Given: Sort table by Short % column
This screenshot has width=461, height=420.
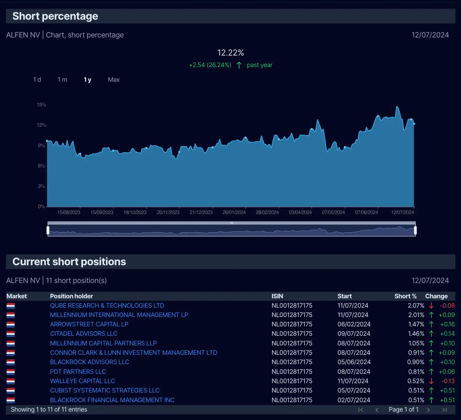Looking at the screenshot, I should pos(405,296).
